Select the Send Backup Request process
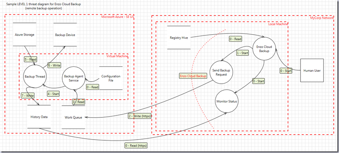Image resolution: width=339 pixels, height=153 pixels. [221, 73]
